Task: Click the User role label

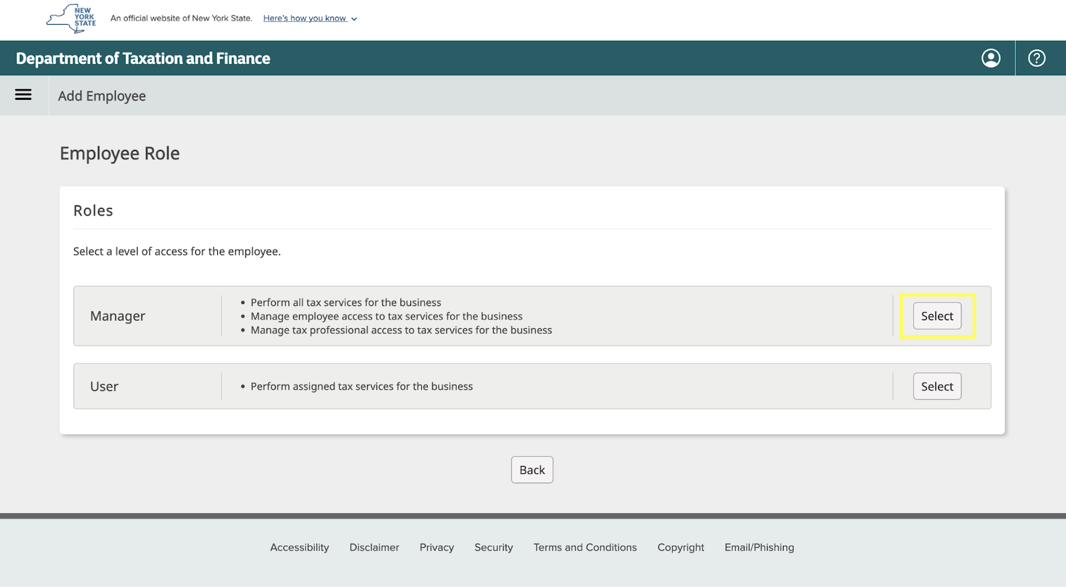Action: [x=105, y=387]
